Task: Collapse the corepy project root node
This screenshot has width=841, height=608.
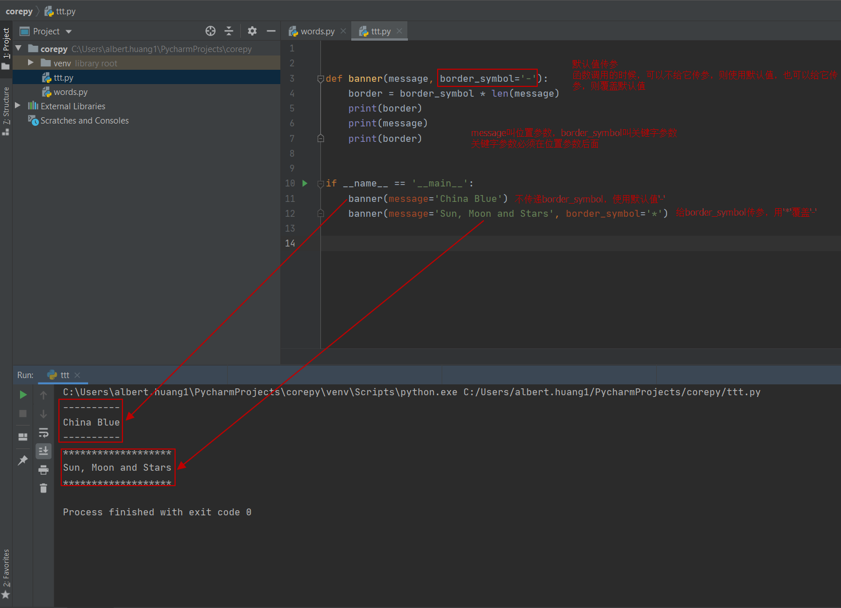Action: pos(18,49)
